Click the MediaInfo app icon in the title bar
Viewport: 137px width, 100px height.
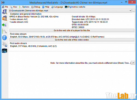coord(3,2)
